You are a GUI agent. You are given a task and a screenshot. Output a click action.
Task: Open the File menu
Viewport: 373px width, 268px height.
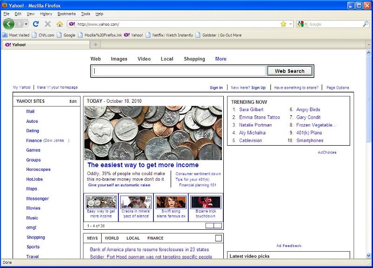(7, 14)
